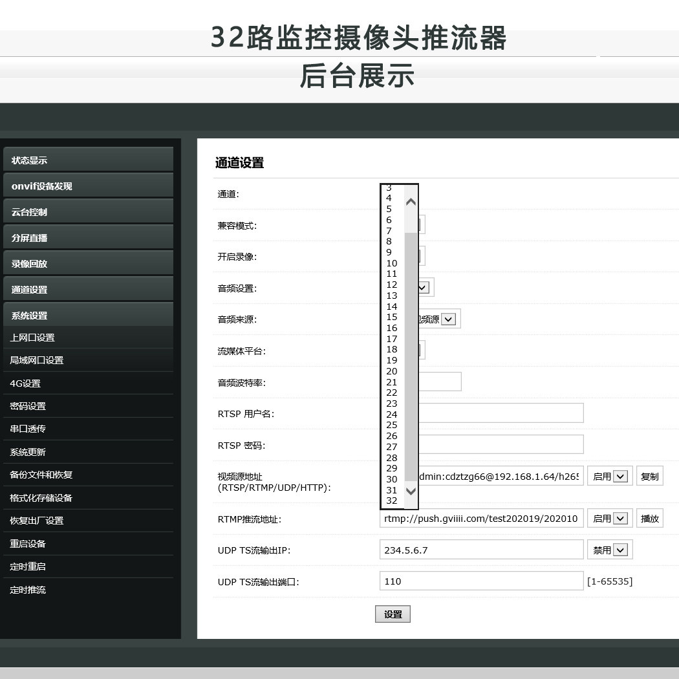The height and width of the screenshot is (679, 679).
Task: Go to 云台控制 section
Action: tap(88, 211)
